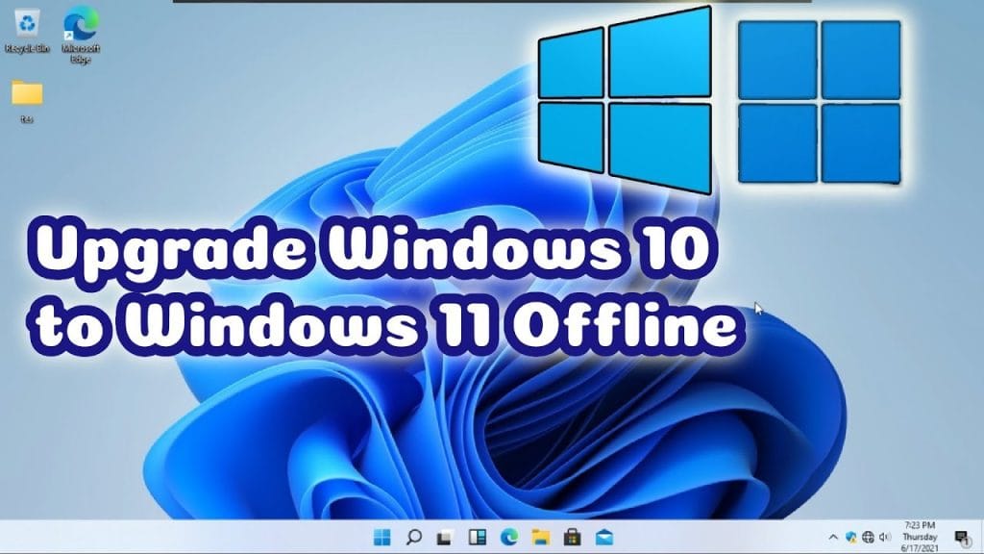The image size is (984, 554).
Task: Open File Explorer from the taskbar
Action: coord(540,537)
